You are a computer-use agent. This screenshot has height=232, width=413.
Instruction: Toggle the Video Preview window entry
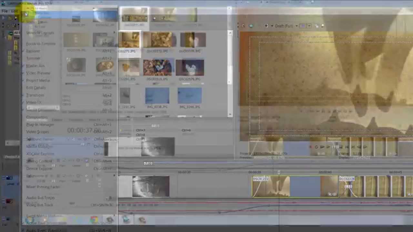(38, 73)
